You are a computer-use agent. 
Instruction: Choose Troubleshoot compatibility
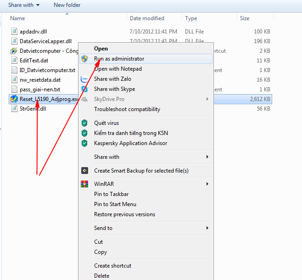146,109
